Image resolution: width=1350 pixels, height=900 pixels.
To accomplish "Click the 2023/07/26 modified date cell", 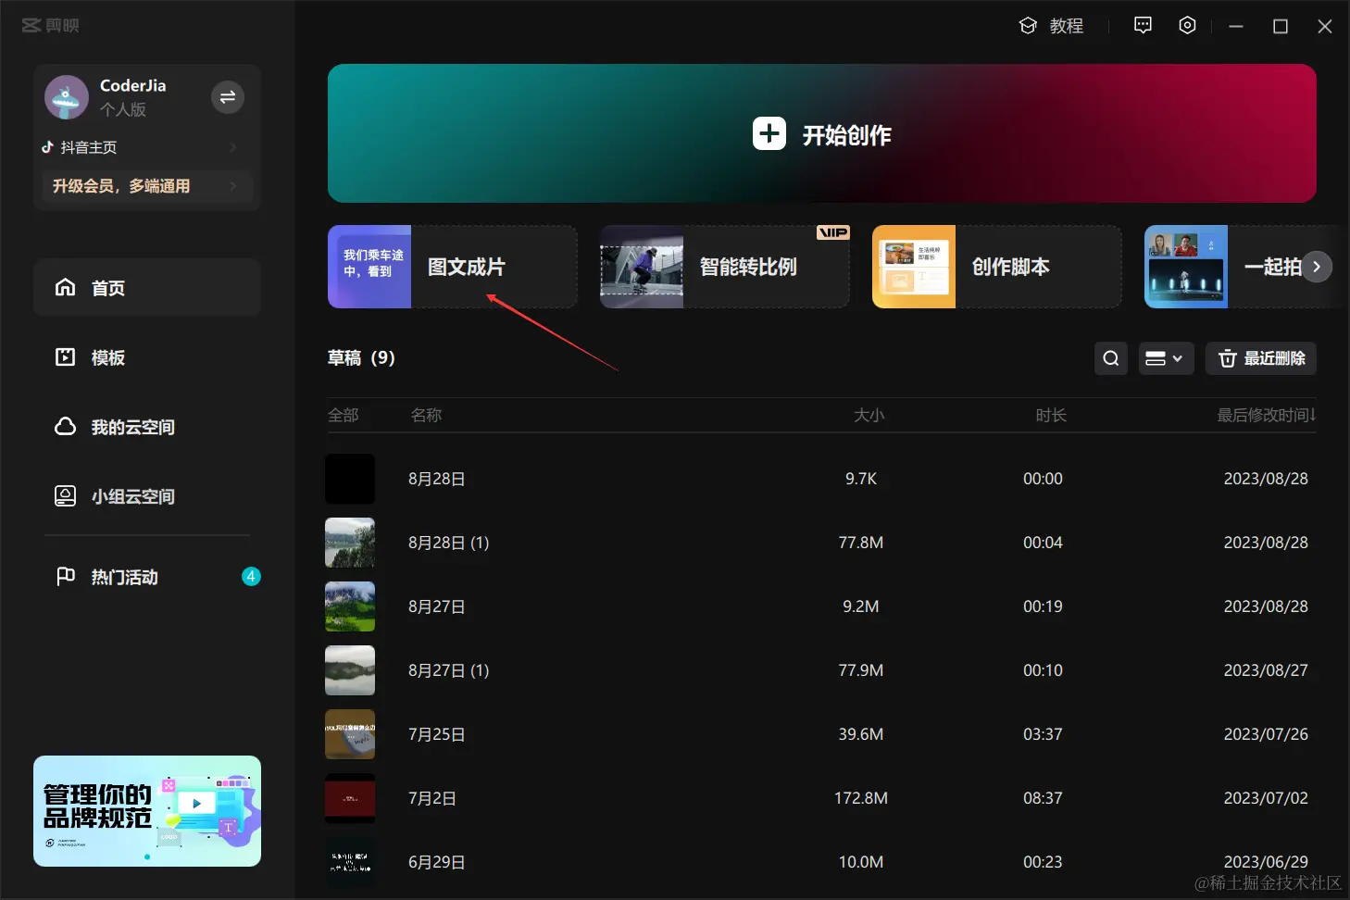I will pyautogui.click(x=1266, y=734).
